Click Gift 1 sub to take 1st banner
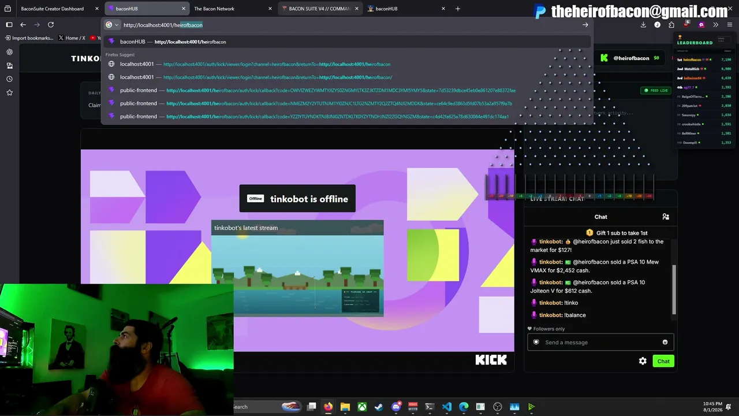Image resolution: width=739 pixels, height=416 pixels. tap(617, 233)
